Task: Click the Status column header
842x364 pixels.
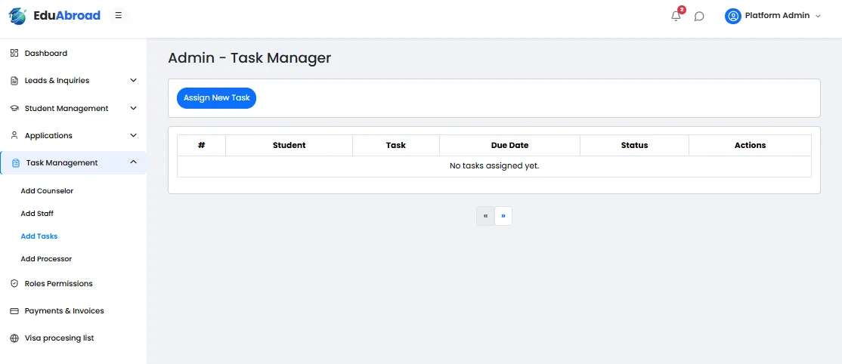Action: click(634, 145)
